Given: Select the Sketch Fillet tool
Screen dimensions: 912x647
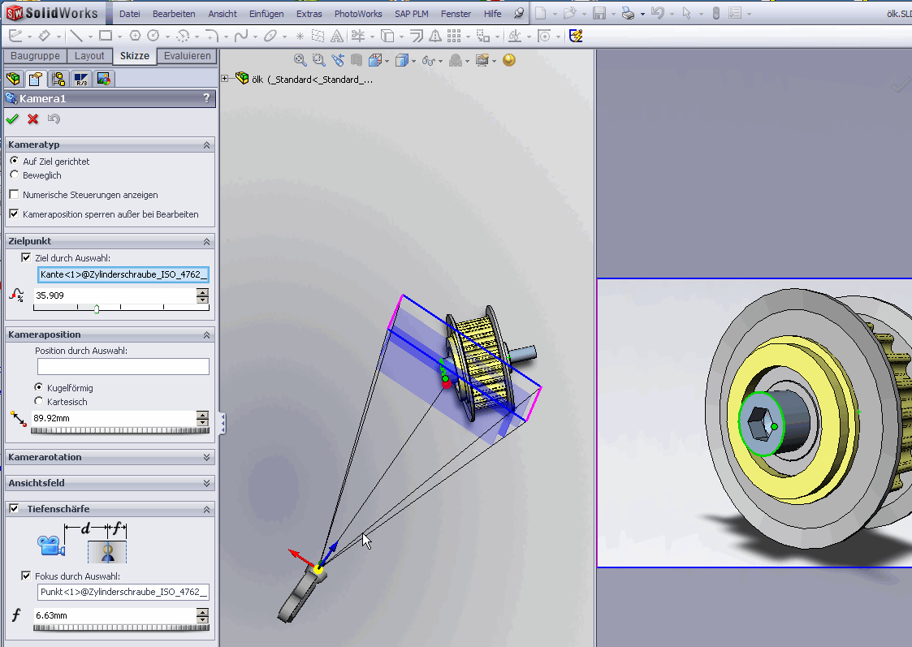Looking at the screenshot, I should tap(212, 36).
